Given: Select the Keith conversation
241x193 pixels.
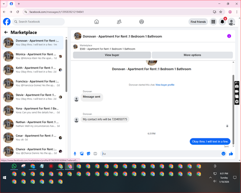Looking at the screenshot, I should tap(32, 70).
